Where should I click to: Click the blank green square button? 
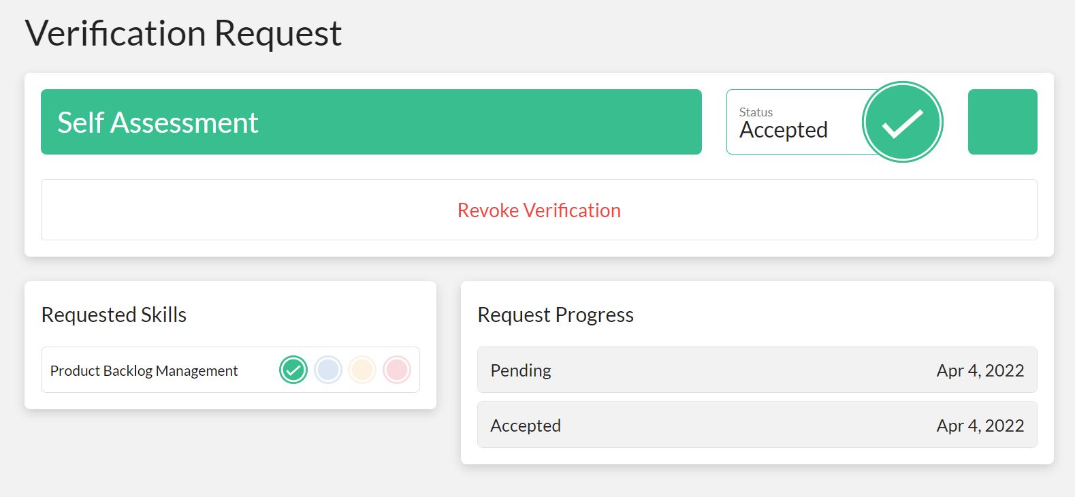pos(1002,122)
